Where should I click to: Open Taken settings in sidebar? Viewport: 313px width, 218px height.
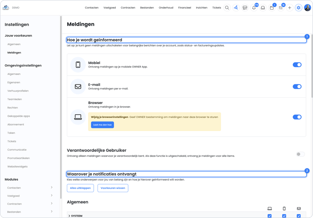pyautogui.click(x=11, y=133)
